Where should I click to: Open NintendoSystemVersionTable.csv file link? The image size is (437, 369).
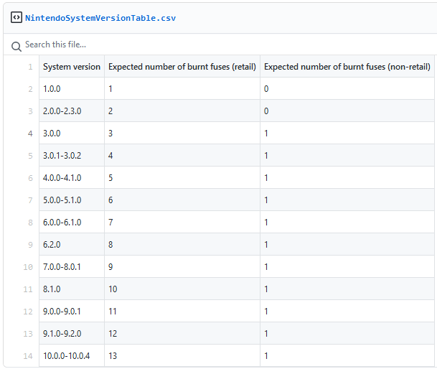[x=100, y=18]
